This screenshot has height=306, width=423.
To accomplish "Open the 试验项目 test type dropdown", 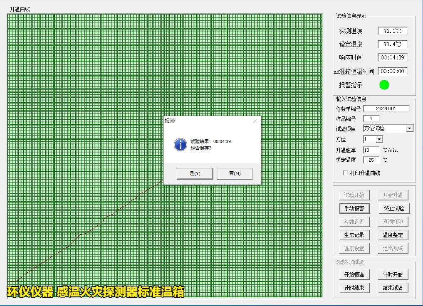I will click(x=410, y=128).
